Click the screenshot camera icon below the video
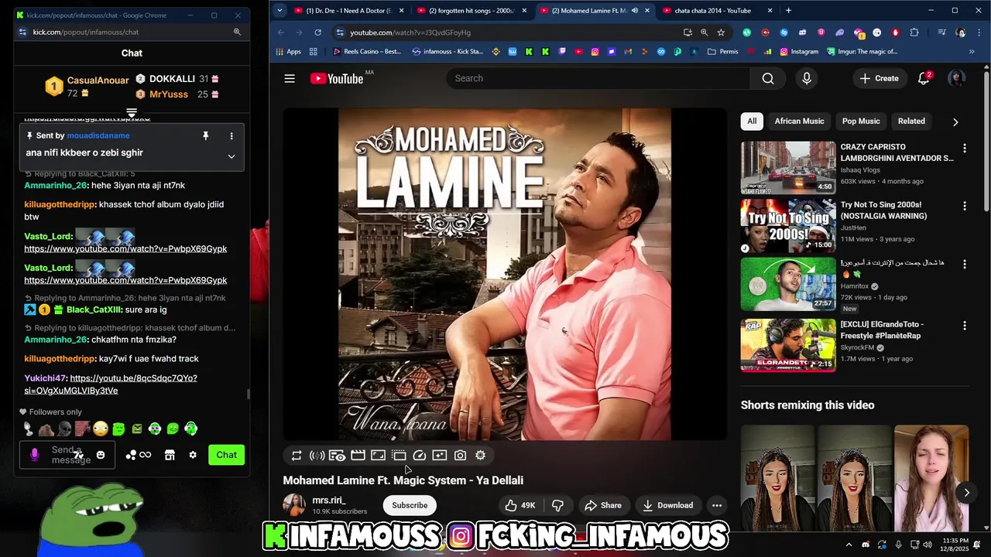Image resolution: width=991 pixels, height=557 pixels. (x=460, y=456)
